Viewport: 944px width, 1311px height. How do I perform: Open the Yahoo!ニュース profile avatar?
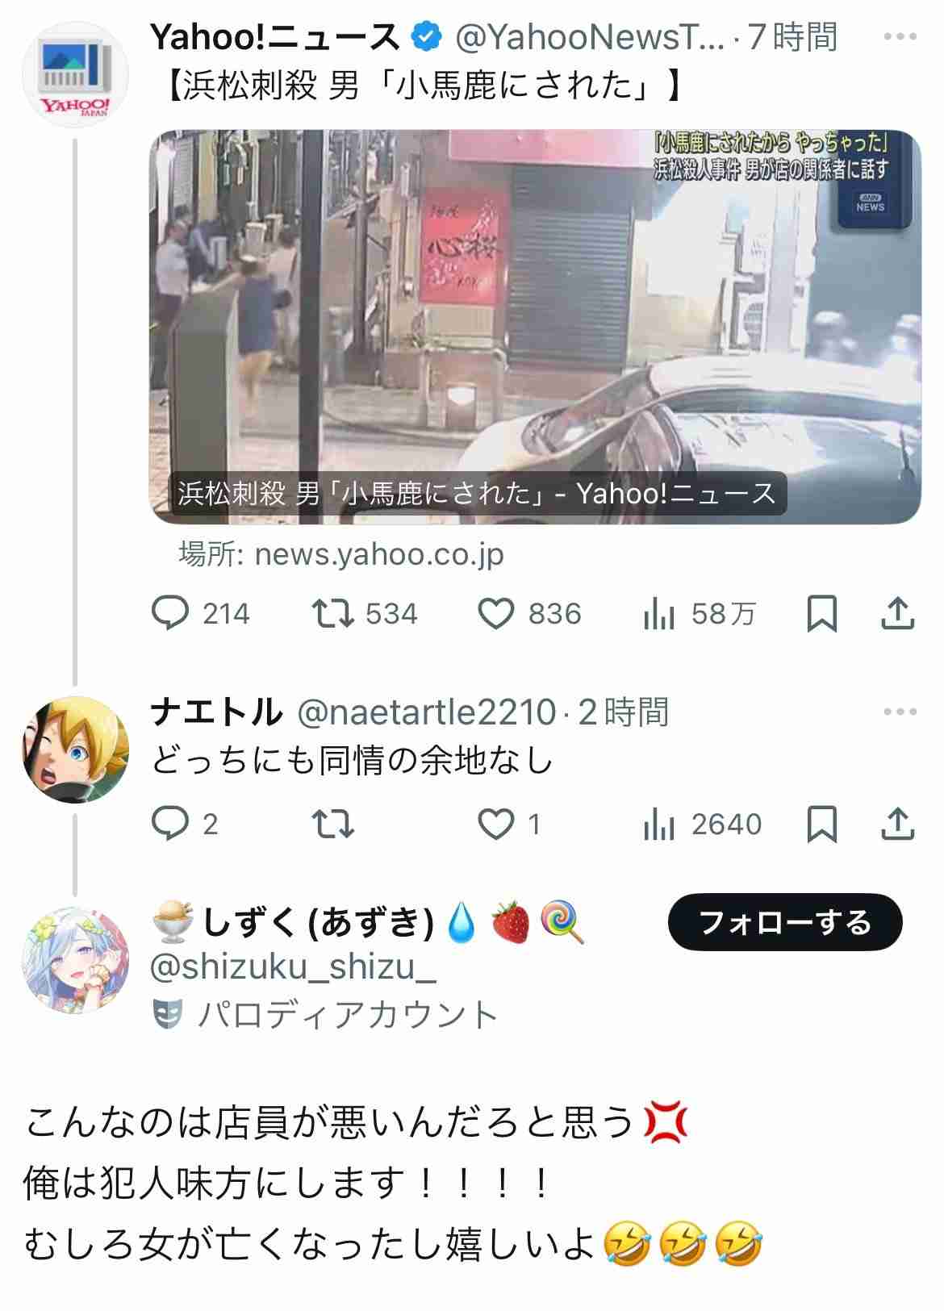pyautogui.click(x=75, y=75)
